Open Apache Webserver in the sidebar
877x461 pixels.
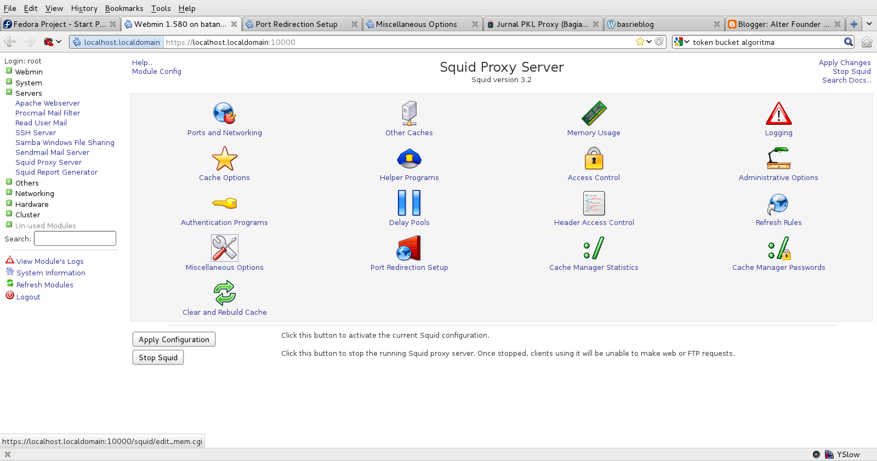[x=48, y=103]
